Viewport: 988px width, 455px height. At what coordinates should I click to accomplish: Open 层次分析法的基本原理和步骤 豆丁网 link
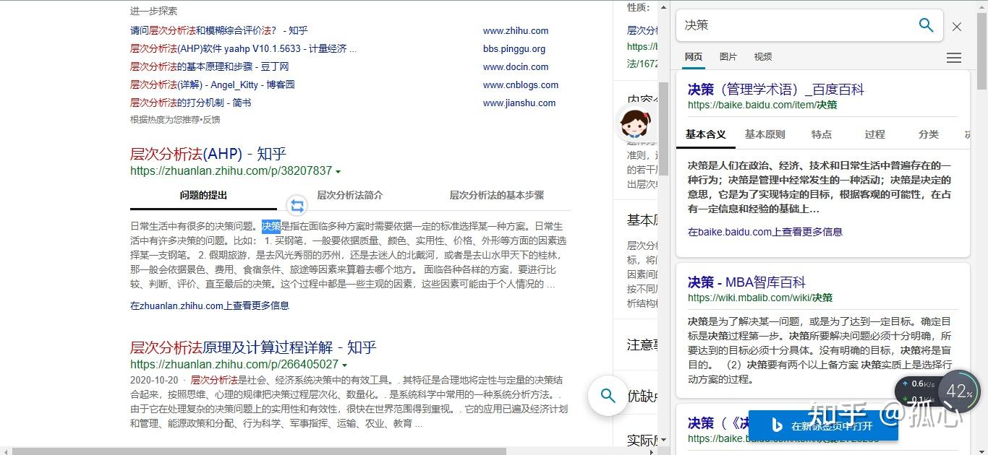[x=210, y=66]
